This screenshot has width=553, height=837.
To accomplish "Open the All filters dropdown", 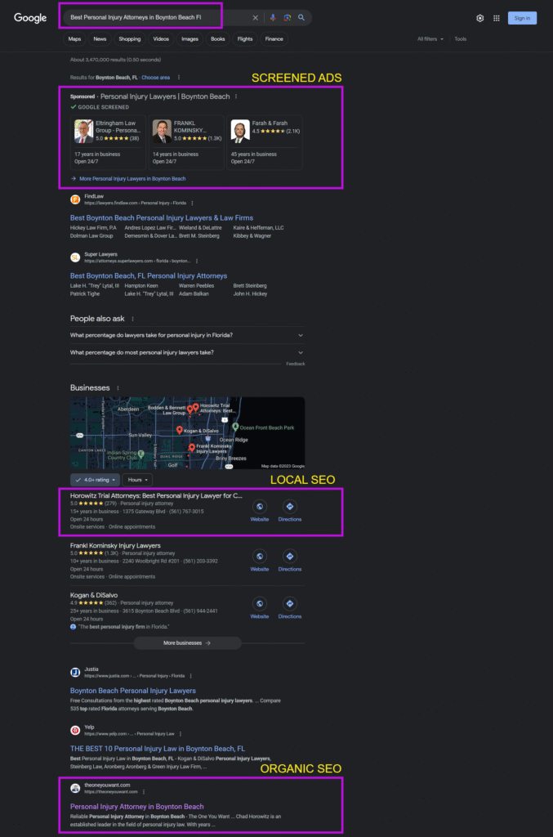I will pos(430,38).
